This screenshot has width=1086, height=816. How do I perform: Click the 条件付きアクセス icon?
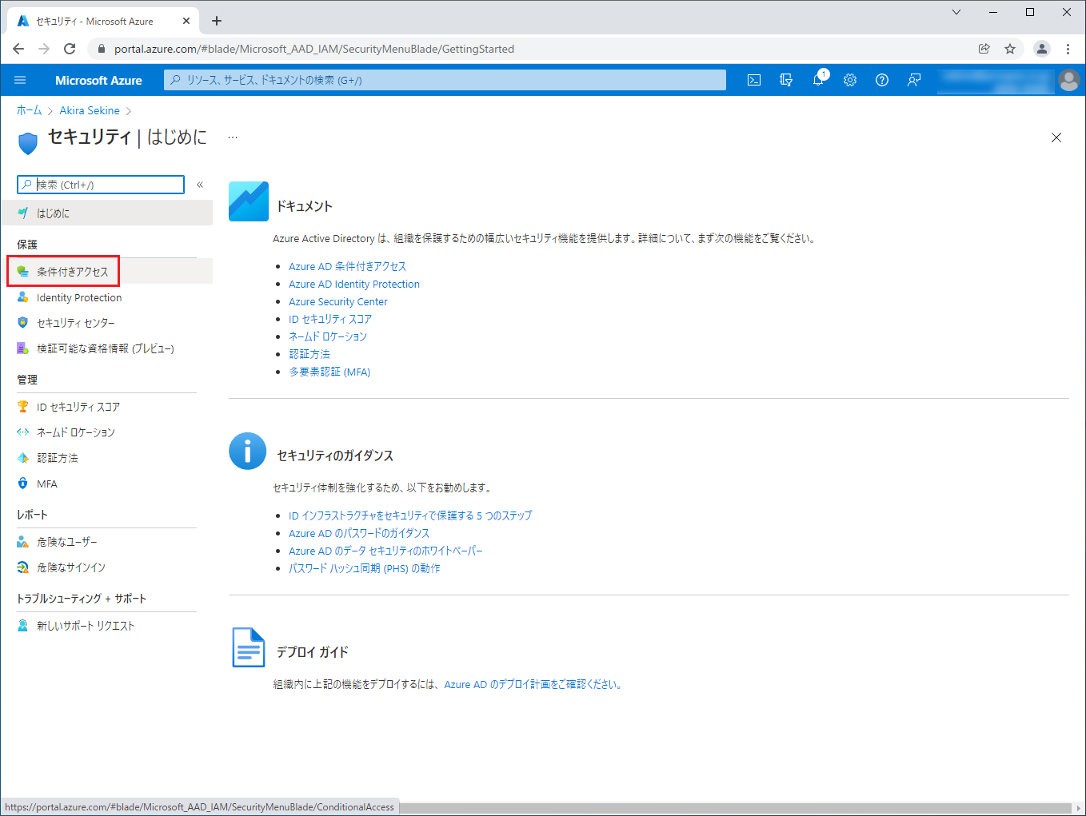(23, 272)
